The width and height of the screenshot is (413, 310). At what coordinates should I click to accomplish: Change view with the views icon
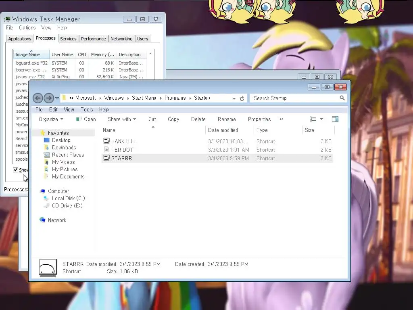tap(313, 119)
